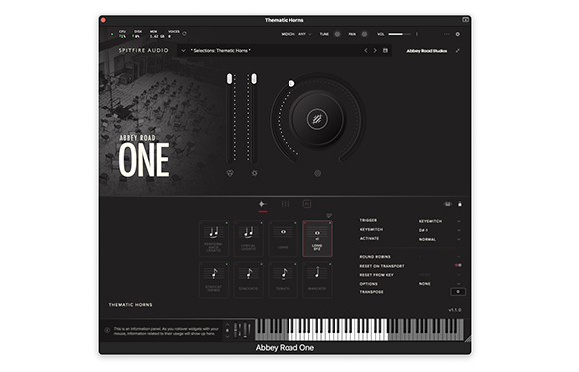The image size is (579, 372).
Task: Open the Reset From Key dropdown
Action: (x=439, y=275)
